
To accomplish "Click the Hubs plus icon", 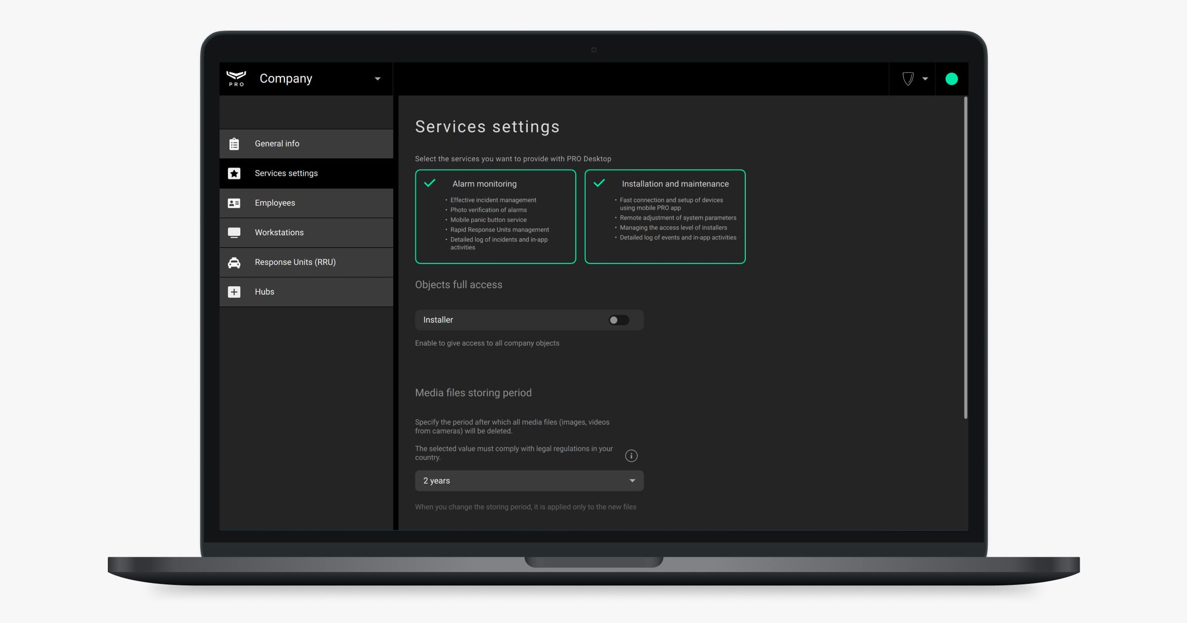I will tap(234, 292).
